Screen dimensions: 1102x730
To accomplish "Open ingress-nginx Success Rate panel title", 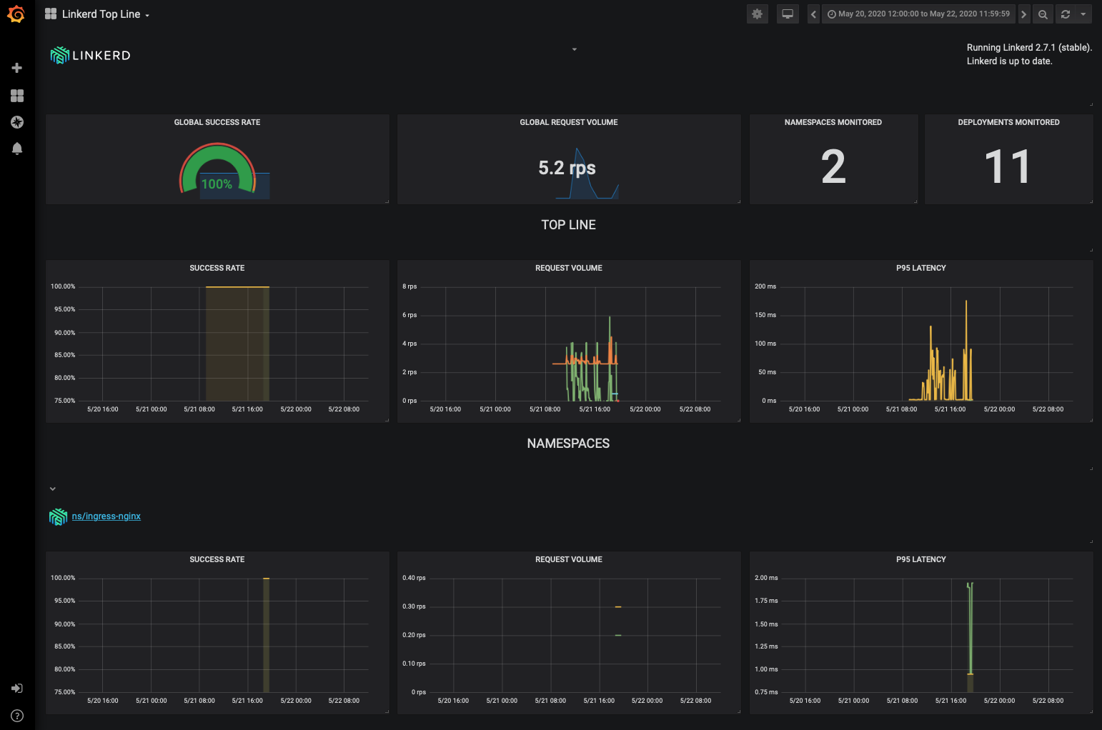I will (x=217, y=559).
